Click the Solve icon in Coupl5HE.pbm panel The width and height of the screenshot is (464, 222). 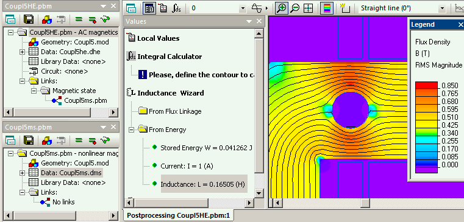coord(79,19)
